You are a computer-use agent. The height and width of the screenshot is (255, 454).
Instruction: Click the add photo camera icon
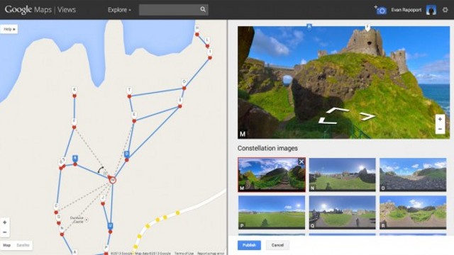pyautogui.click(x=380, y=10)
